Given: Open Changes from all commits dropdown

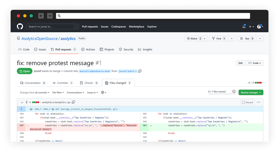Looking at the screenshot, I should (x=35, y=93).
